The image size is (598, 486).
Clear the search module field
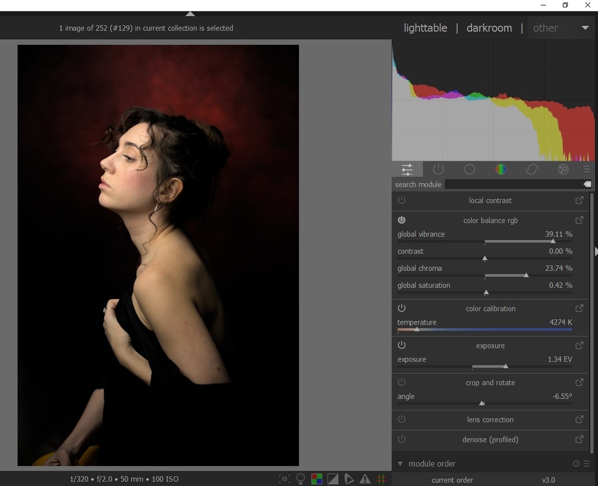tap(587, 185)
